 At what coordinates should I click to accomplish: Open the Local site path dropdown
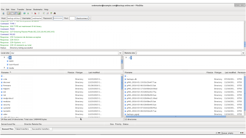[x=120, y=53]
